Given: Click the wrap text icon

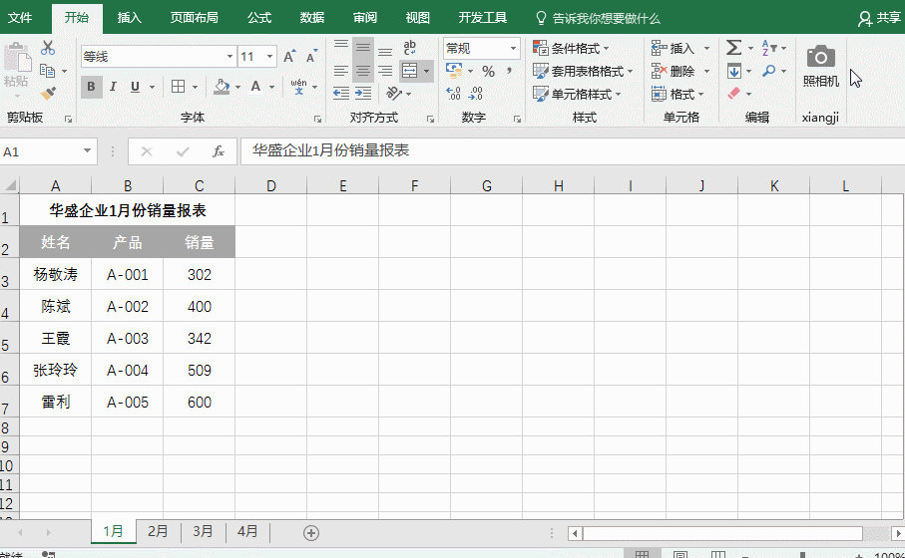Looking at the screenshot, I should click(x=410, y=48).
